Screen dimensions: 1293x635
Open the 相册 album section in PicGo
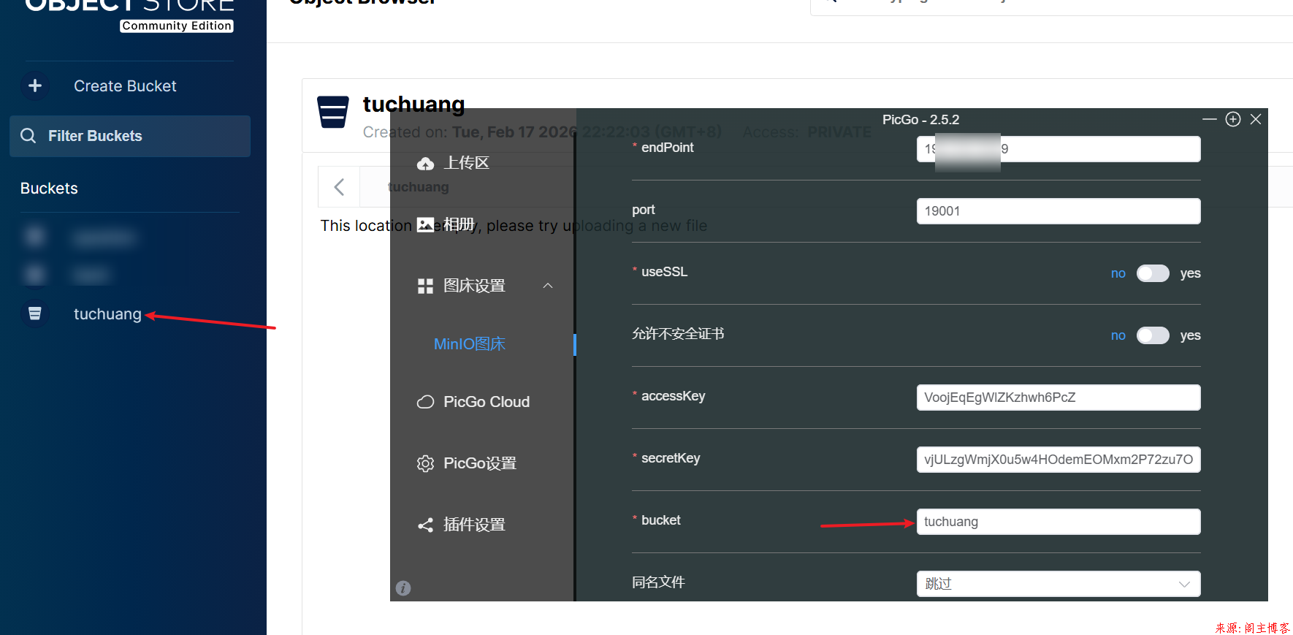point(459,224)
